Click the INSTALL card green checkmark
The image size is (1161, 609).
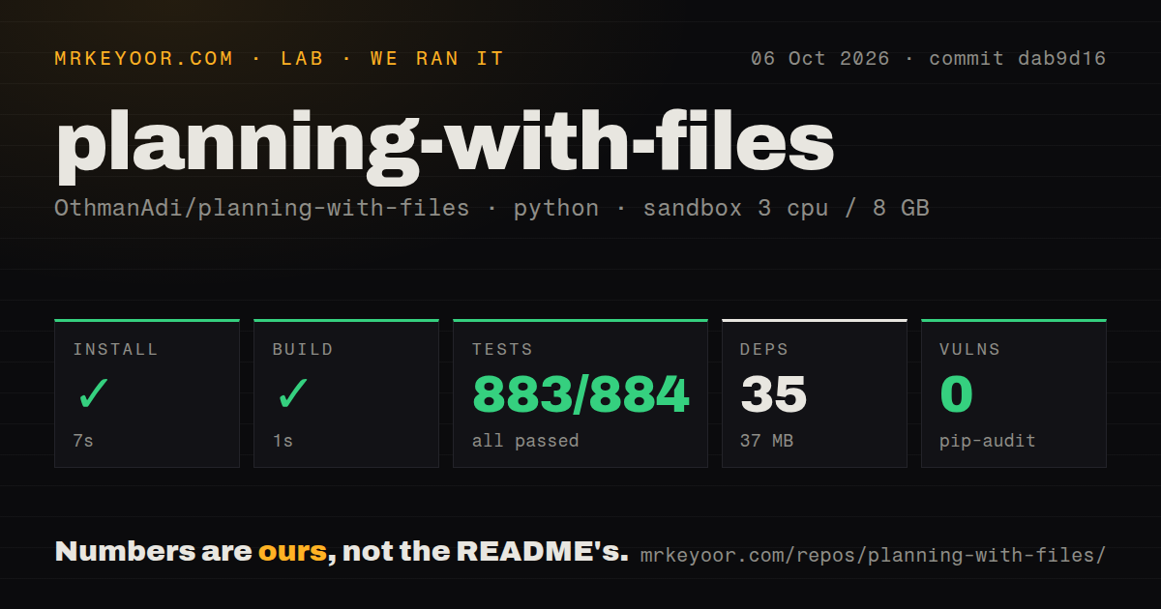pyautogui.click(x=94, y=394)
